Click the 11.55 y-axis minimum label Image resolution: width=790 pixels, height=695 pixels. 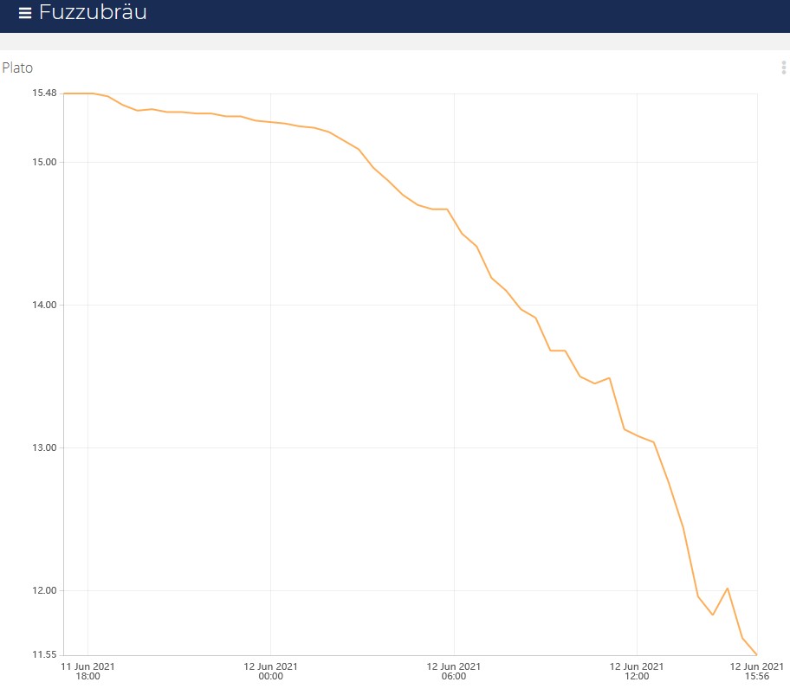tap(44, 654)
